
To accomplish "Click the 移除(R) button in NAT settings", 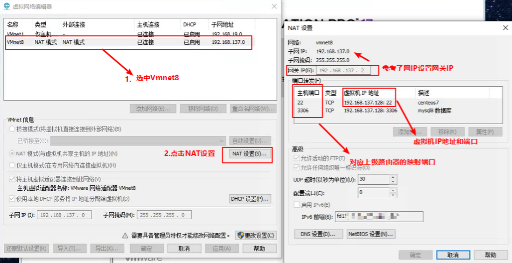I will tap(447, 131).
